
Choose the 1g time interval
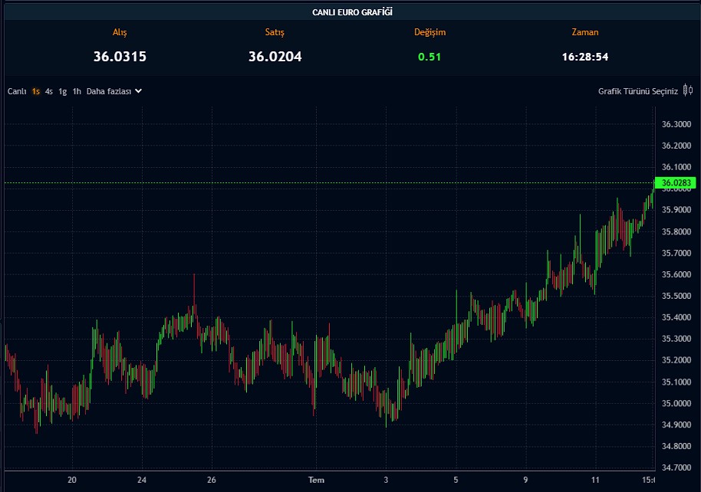click(x=63, y=91)
